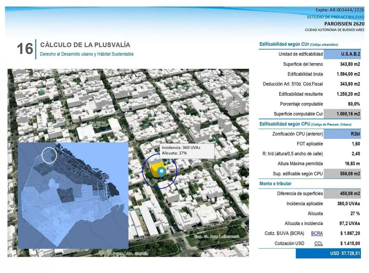Select the 'Edificabilidad bruta' value 1.594,00 m2
The height and width of the screenshot is (273, 369).
pyautogui.click(x=348, y=74)
